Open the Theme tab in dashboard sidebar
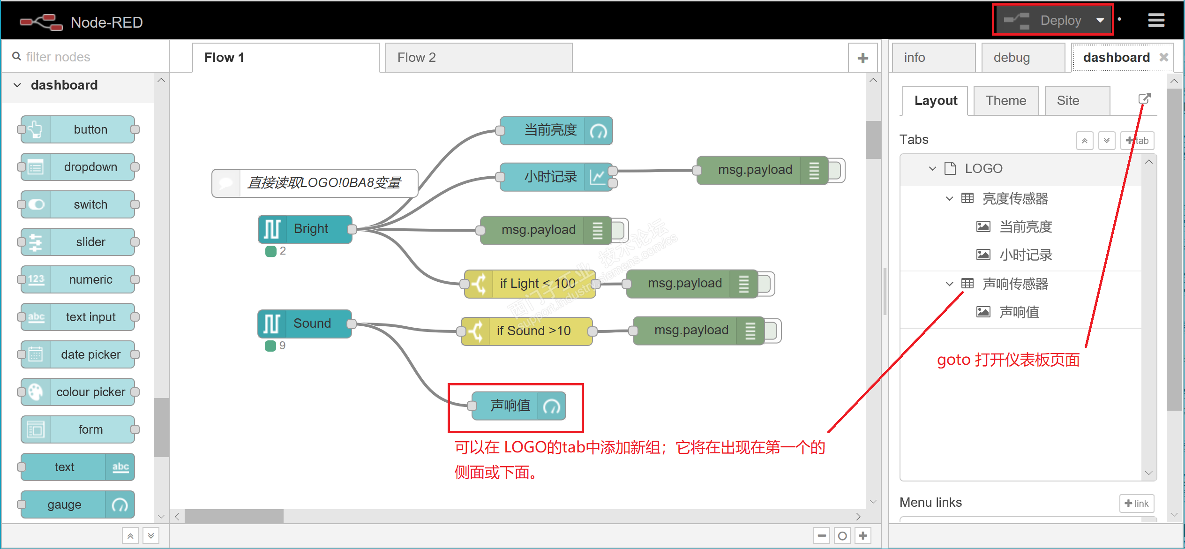 coord(1006,100)
